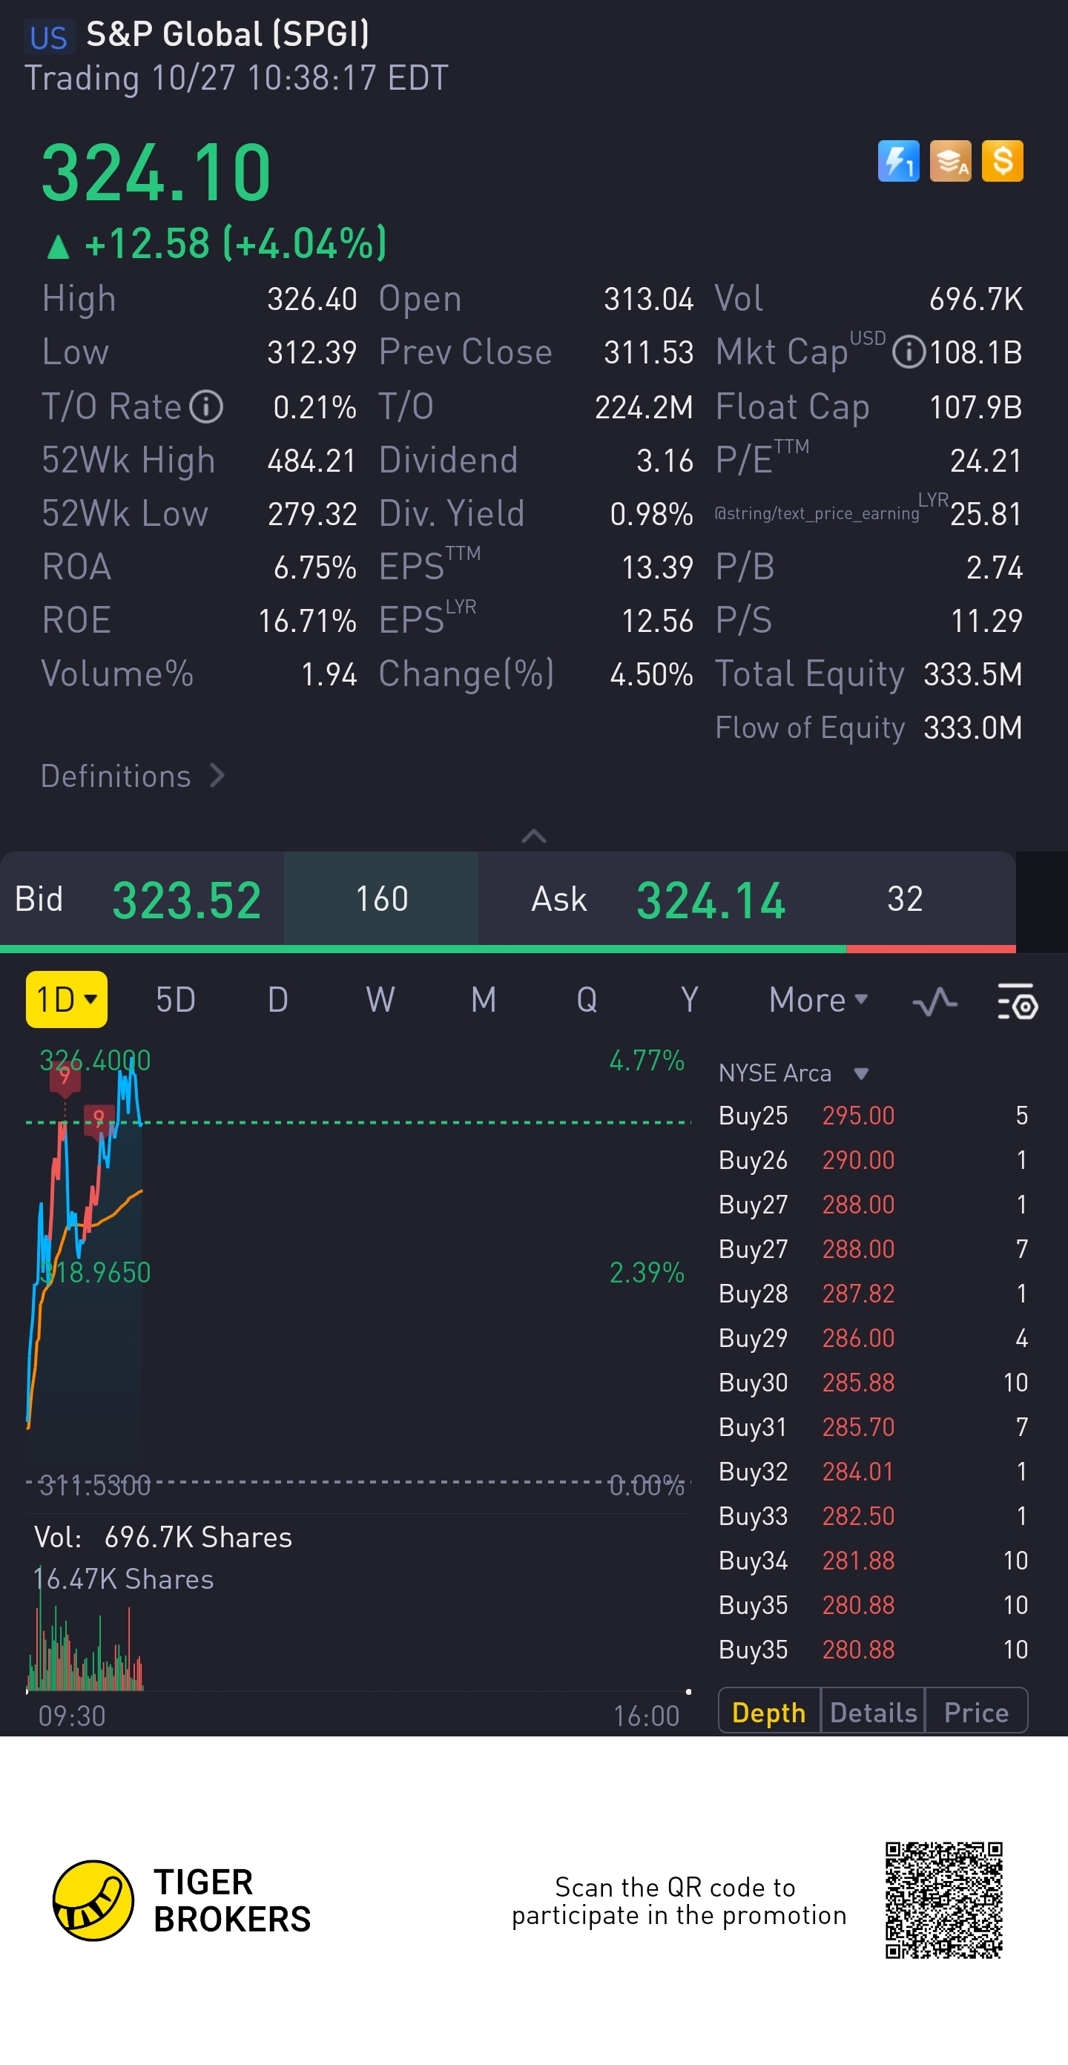Select the Depth view tab

[x=769, y=1712]
